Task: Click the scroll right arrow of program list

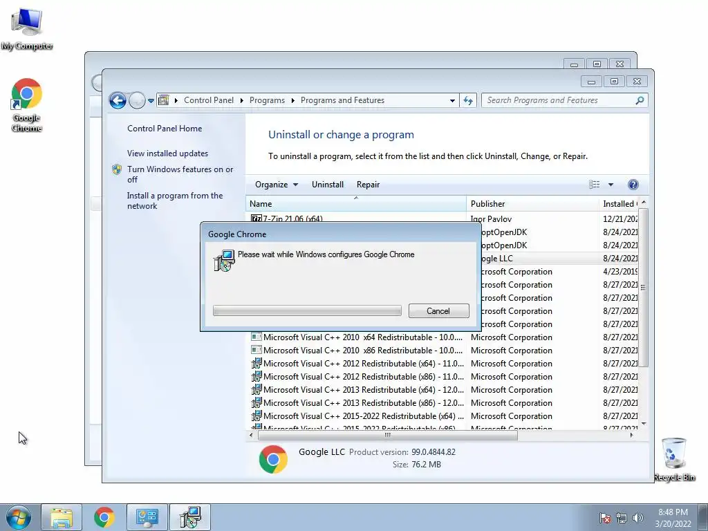Action: tap(631, 436)
